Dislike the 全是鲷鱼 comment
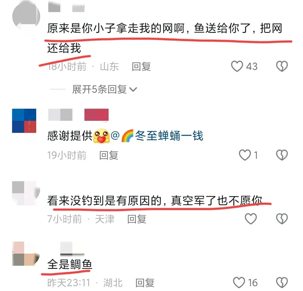 tap(282, 283)
